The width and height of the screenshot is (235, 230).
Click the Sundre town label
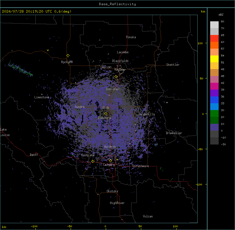80,107
